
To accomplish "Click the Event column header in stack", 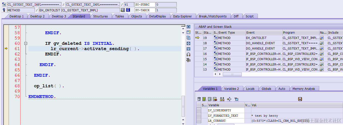I will pyautogui.click(x=264, y=32).
